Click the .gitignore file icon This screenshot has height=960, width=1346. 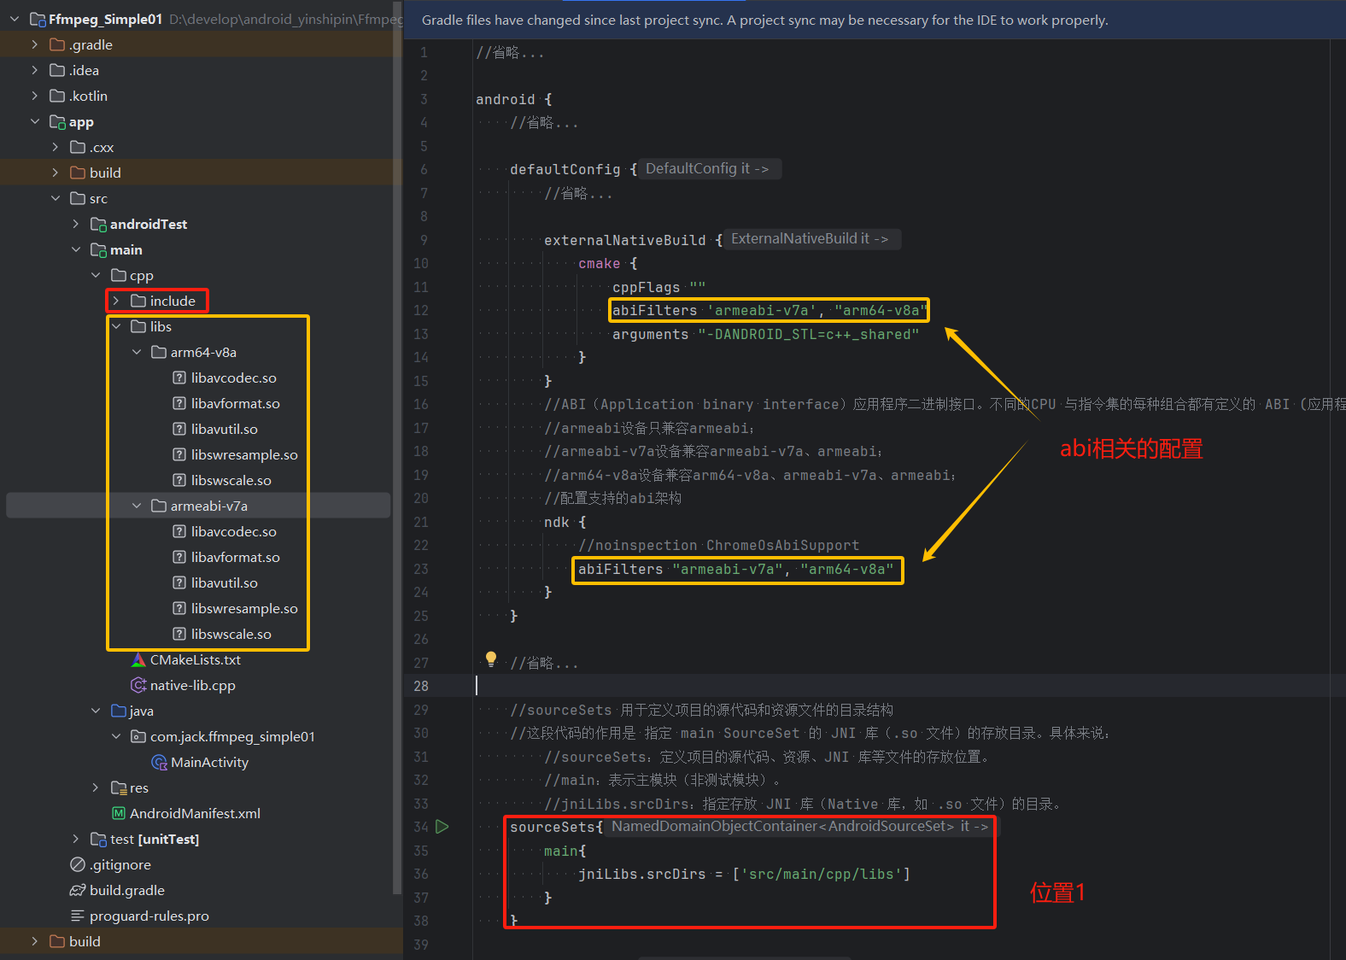tap(78, 865)
